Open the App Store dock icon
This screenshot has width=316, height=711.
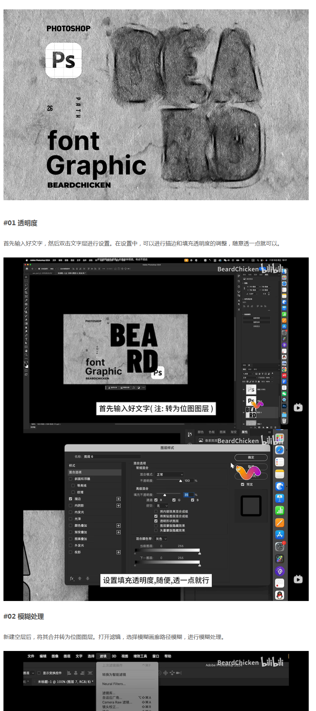[280, 535]
